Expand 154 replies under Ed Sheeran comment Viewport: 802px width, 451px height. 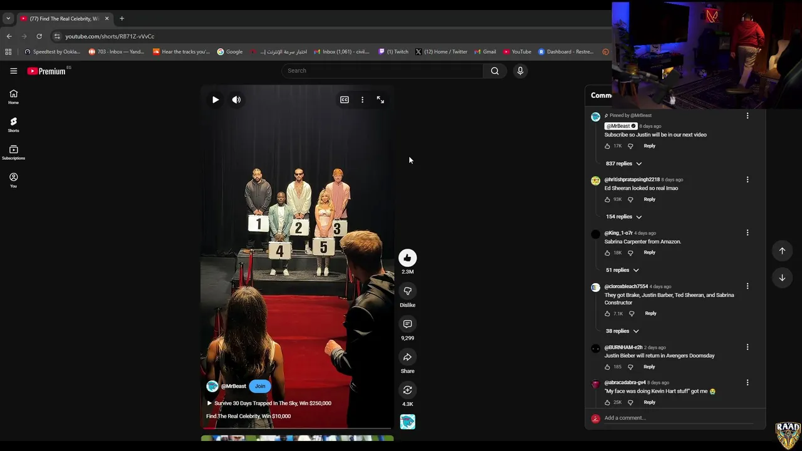[623, 217]
